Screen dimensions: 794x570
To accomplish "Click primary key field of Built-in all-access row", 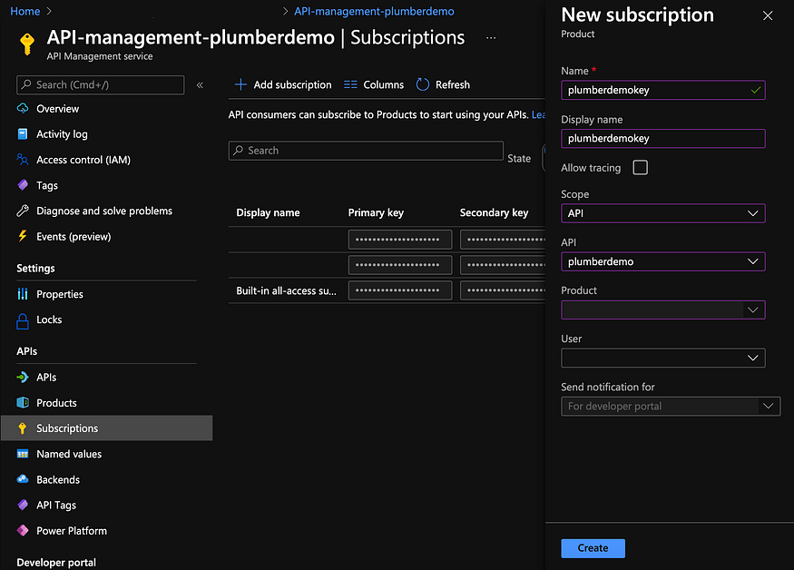I will pyautogui.click(x=400, y=290).
